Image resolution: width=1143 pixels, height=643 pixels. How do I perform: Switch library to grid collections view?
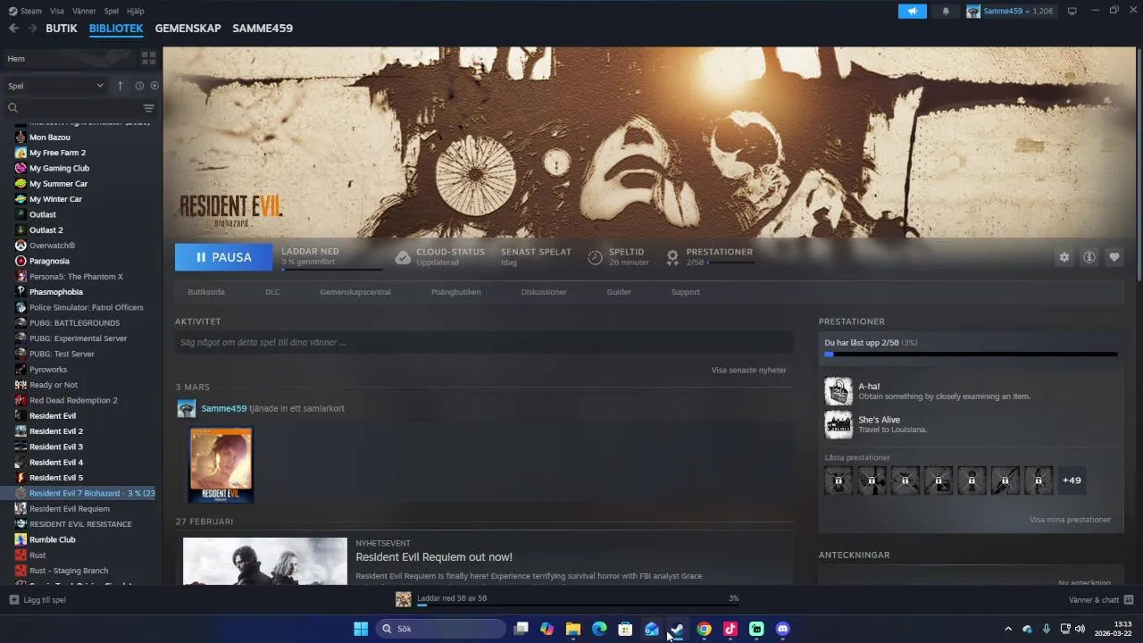coord(148,58)
